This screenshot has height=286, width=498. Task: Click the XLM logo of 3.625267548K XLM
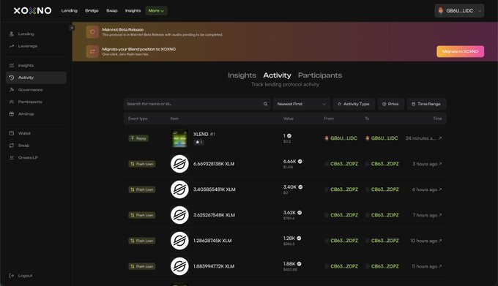(x=179, y=215)
